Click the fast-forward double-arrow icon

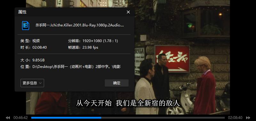click(x=248, y=117)
